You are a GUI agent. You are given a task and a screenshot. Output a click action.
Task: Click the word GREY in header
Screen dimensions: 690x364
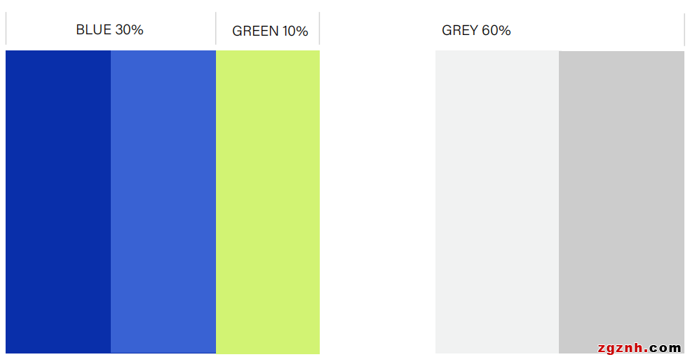coord(460,31)
